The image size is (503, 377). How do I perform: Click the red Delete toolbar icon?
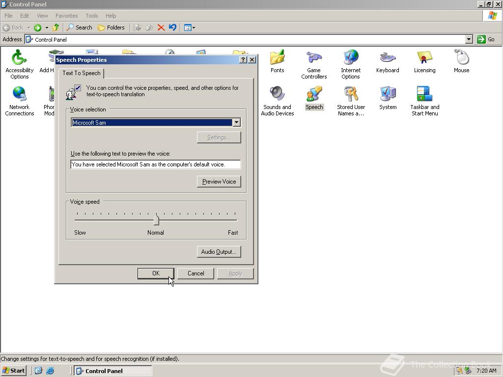[161, 27]
